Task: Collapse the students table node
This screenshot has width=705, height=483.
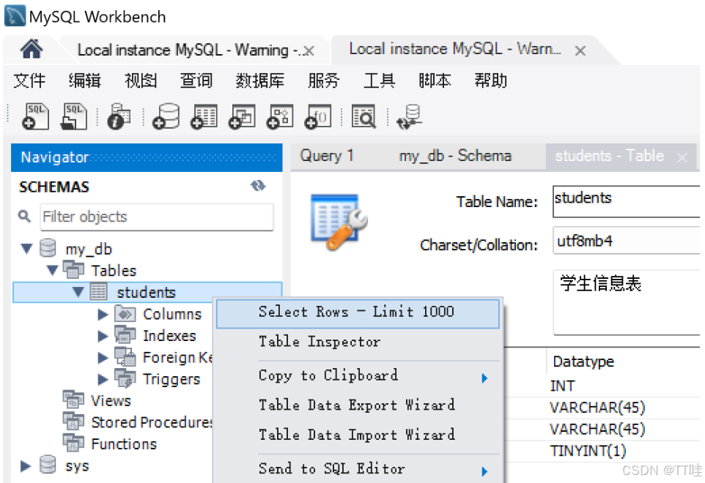Action: tap(78, 292)
